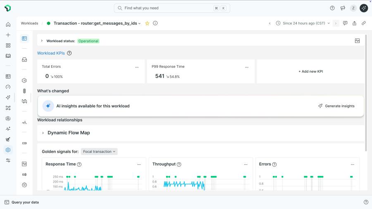Expand the Dynamic Flow Map section

43,133
